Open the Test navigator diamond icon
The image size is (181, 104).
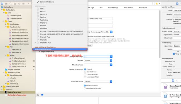(19, 4)
